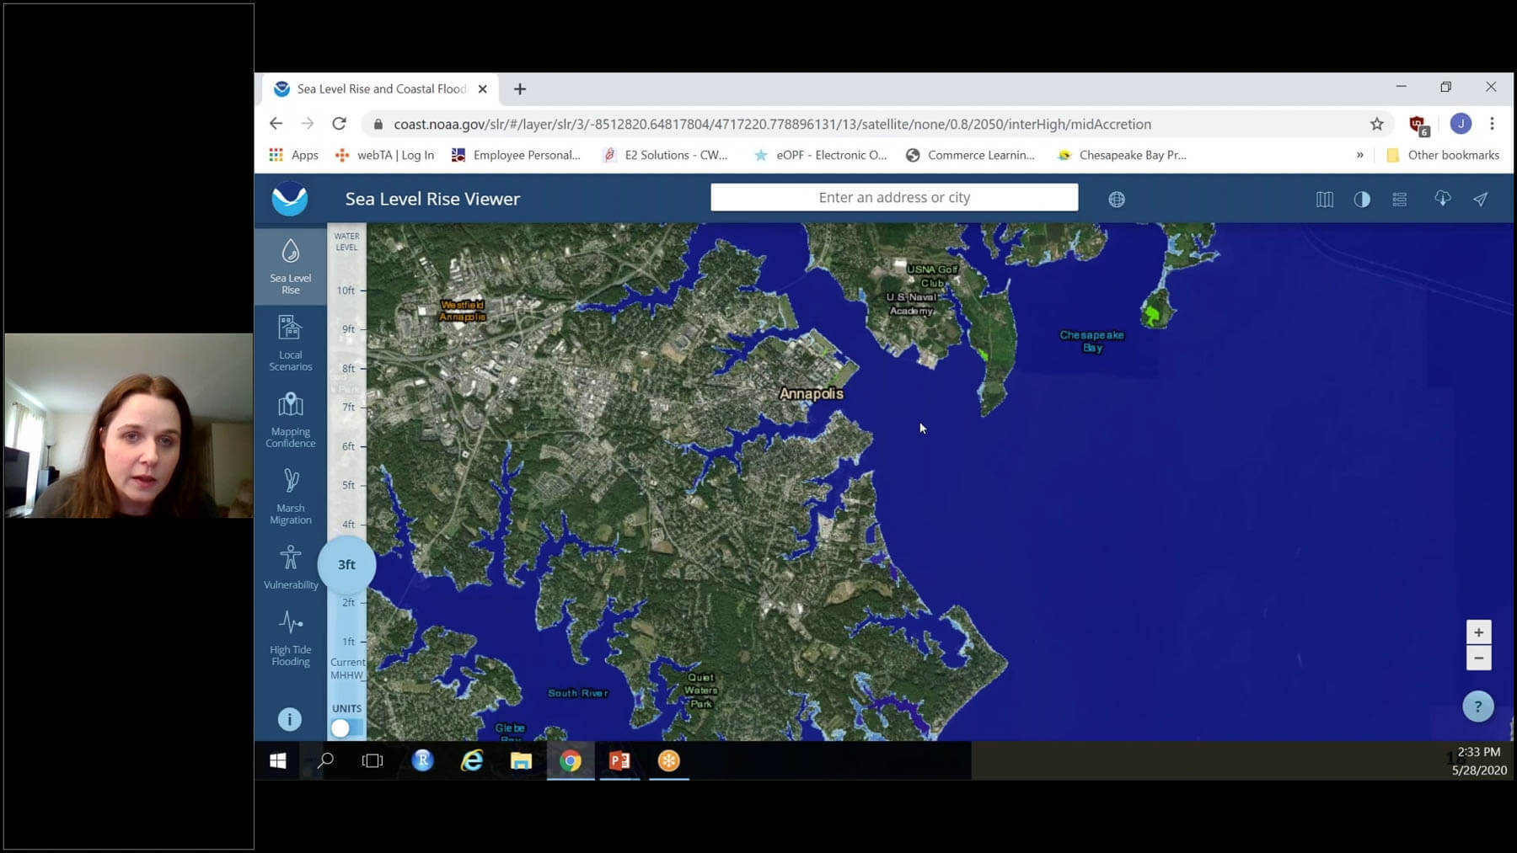
Task: Click the address or city search field
Action: [893, 198]
